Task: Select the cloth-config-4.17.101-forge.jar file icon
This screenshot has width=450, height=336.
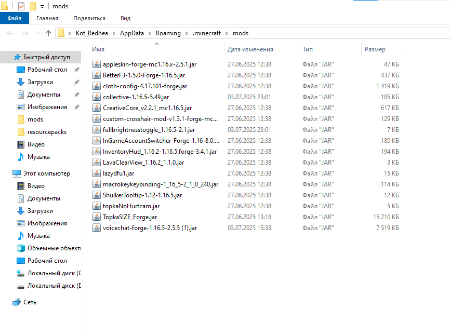Action: click(x=97, y=86)
